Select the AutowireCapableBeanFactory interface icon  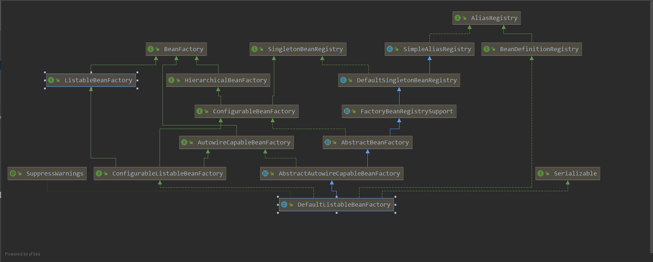184,142
